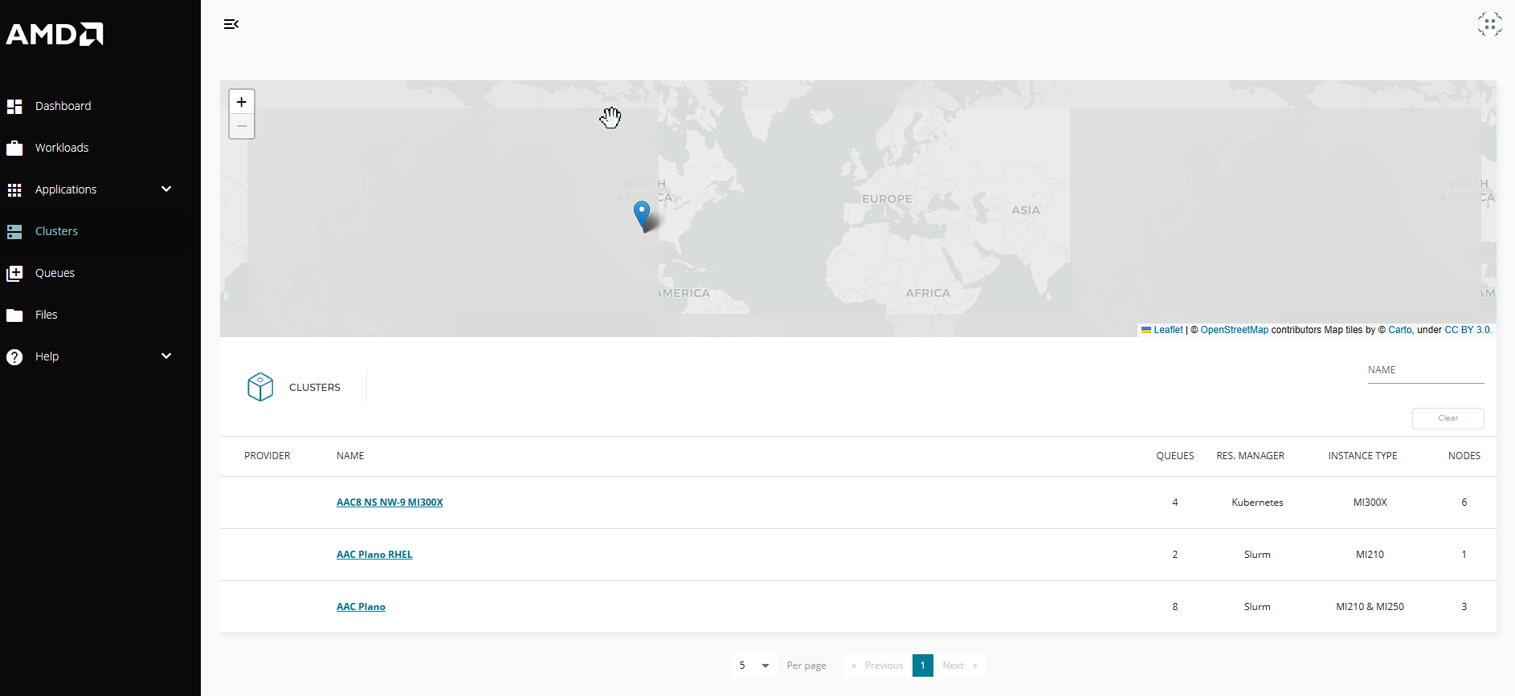Image resolution: width=1515 pixels, height=696 pixels.
Task: Zoom in on the map
Action: point(242,102)
